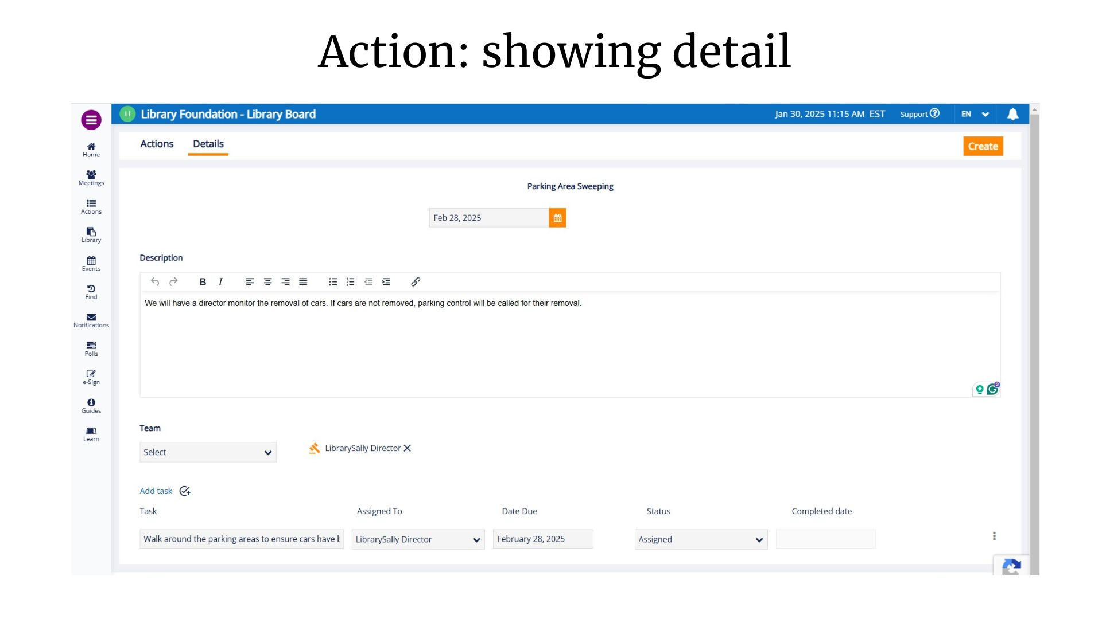The width and height of the screenshot is (1102, 619).
Task: Expand the Team Select dropdown
Action: click(x=208, y=452)
